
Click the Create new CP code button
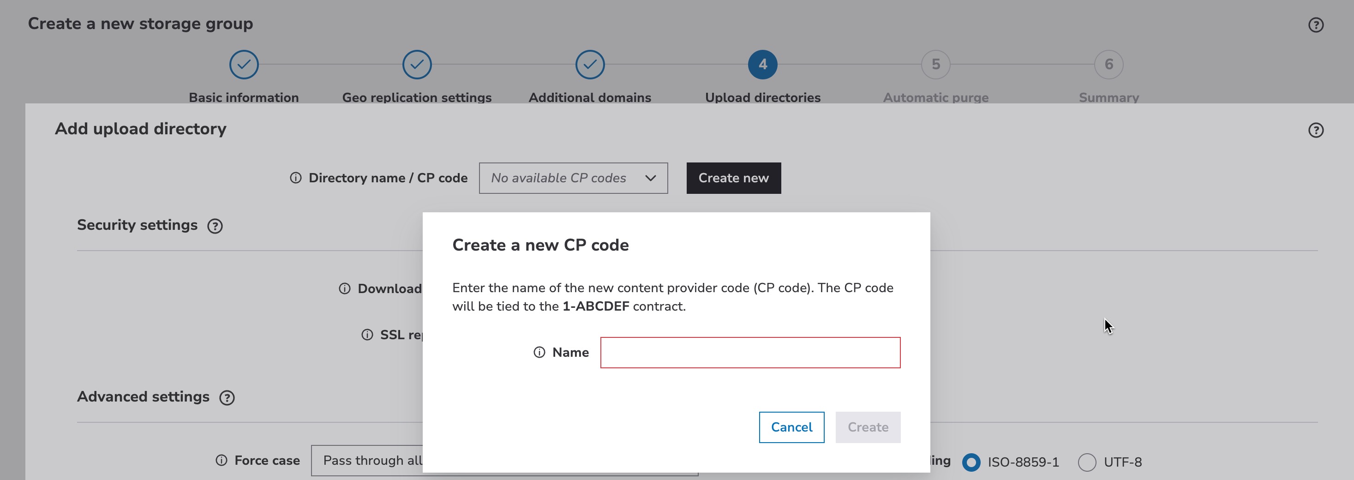tap(733, 178)
